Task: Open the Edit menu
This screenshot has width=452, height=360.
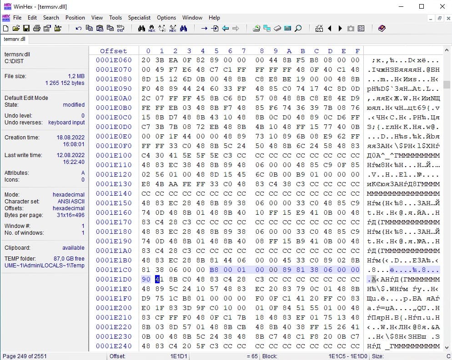Action: pos(32,18)
